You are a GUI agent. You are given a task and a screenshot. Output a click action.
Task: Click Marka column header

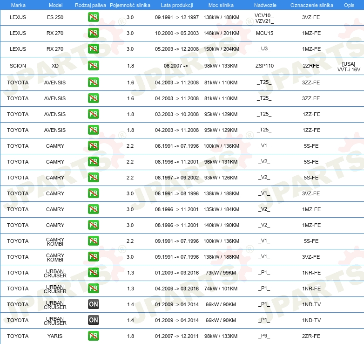point(18,5)
